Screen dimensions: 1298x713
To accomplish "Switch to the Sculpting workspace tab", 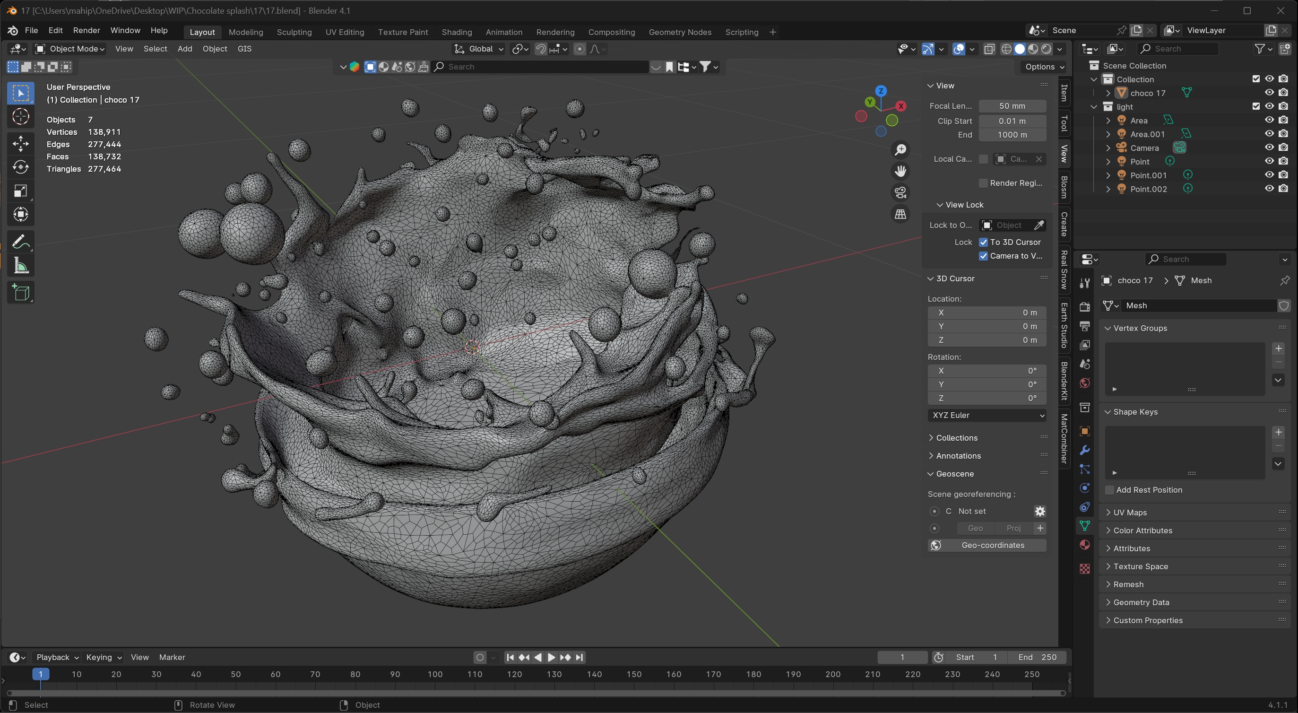I will (294, 32).
